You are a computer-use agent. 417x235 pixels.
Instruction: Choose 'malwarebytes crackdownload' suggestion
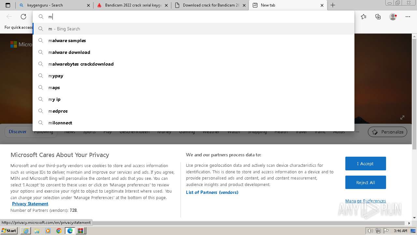tap(194, 64)
